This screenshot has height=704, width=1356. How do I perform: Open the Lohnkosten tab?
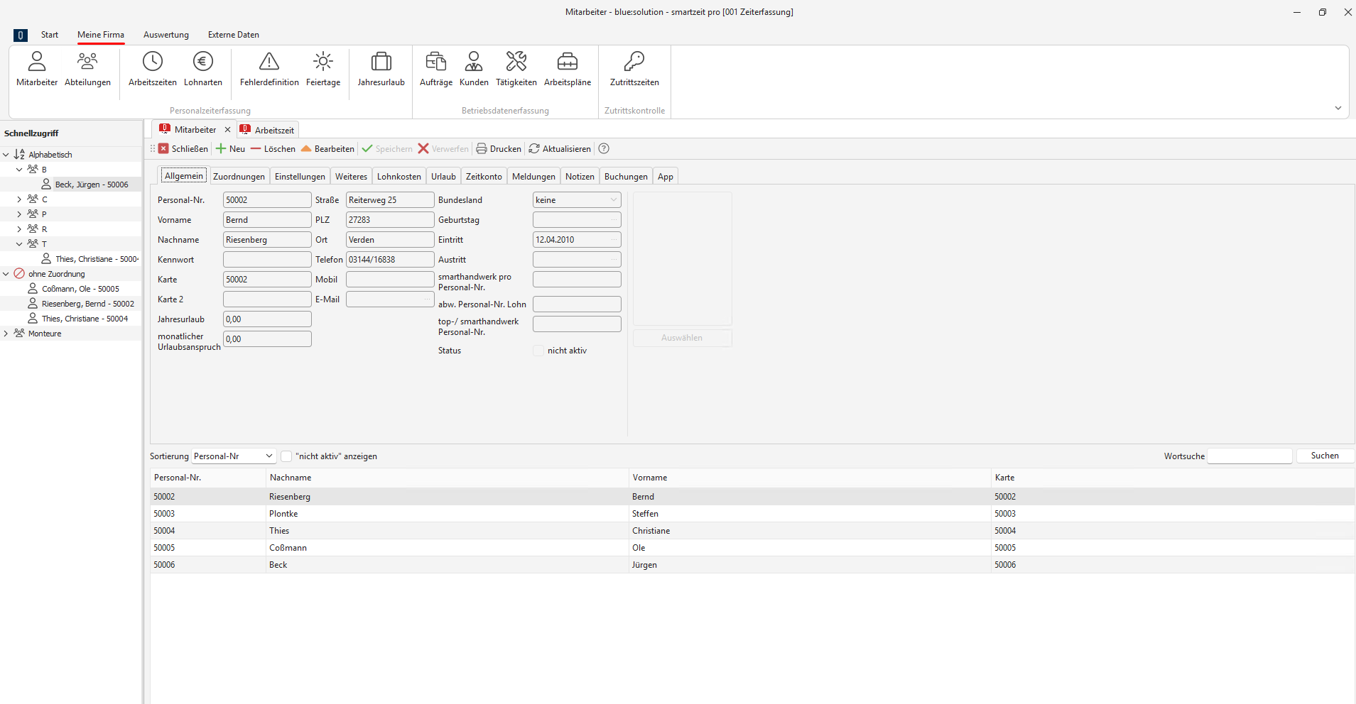[x=399, y=177]
